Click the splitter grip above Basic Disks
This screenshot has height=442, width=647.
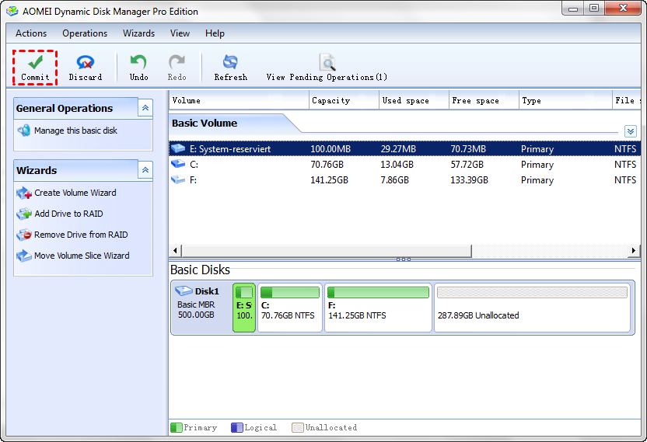(x=403, y=259)
